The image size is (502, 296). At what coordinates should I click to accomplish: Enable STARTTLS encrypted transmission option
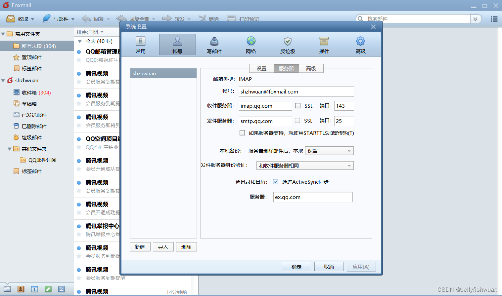[x=242, y=132]
